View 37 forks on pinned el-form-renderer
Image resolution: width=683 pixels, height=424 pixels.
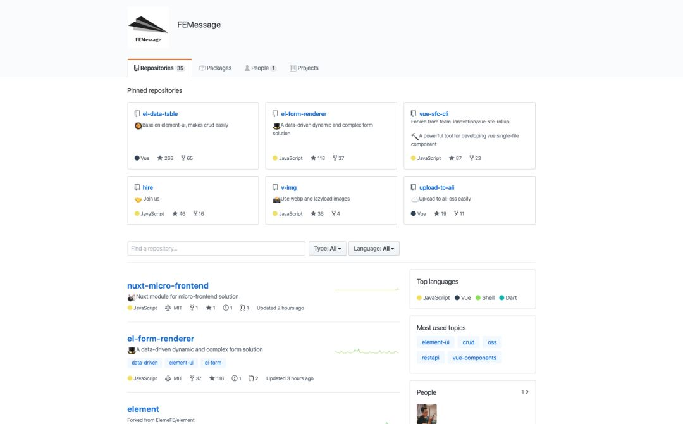tap(338, 158)
